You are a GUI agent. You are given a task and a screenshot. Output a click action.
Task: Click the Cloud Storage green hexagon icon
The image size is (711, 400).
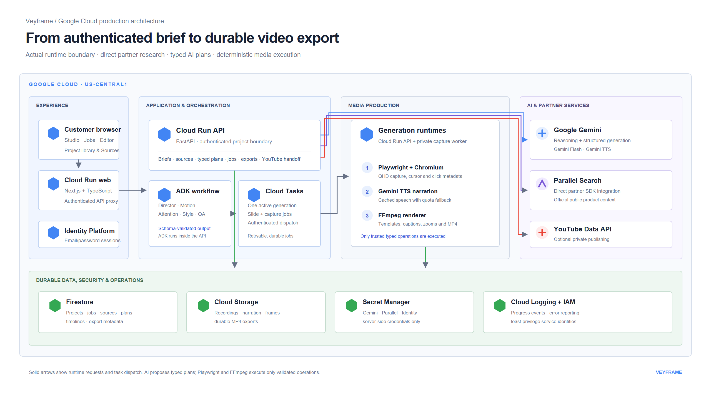[203, 306]
